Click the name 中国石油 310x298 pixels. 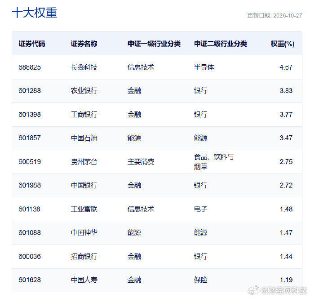coord(84,138)
